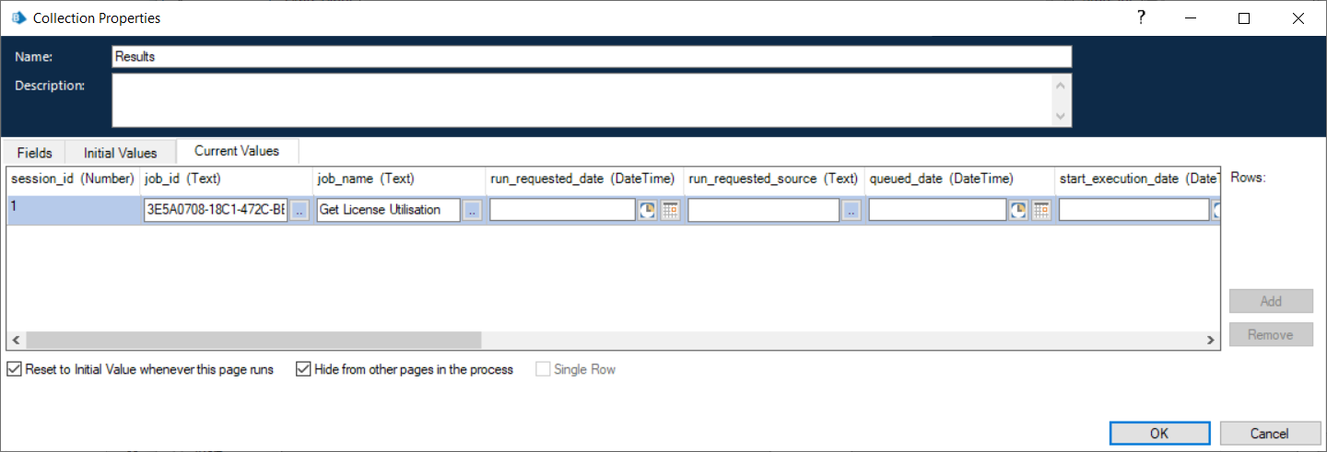Switch to the Fields tab
The width and height of the screenshot is (1327, 452).
[35, 153]
